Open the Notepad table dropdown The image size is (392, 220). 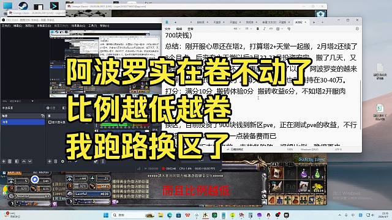point(279,29)
